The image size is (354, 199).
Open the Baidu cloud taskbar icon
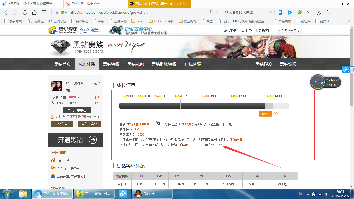click(123, 194)
